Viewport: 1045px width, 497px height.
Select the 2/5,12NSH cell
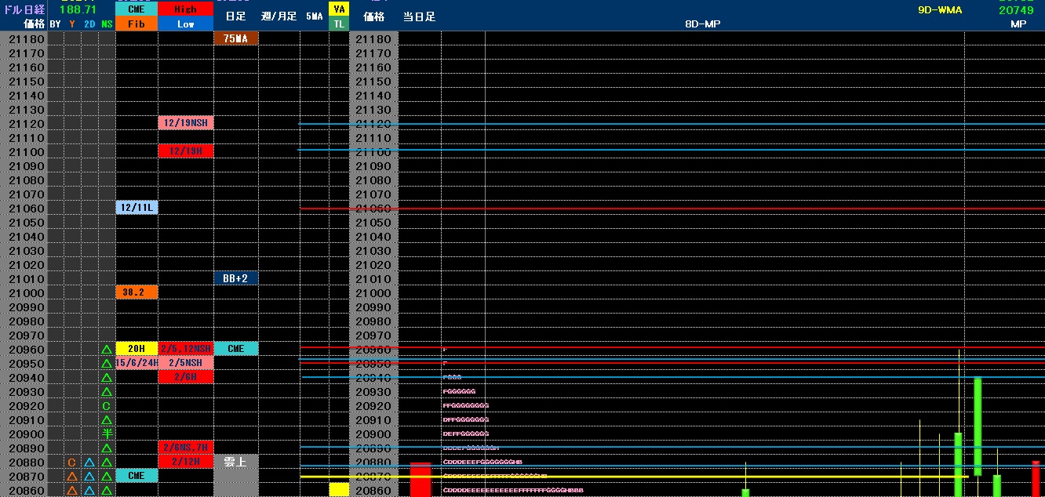pyautogui.click(x=186, y=349)
